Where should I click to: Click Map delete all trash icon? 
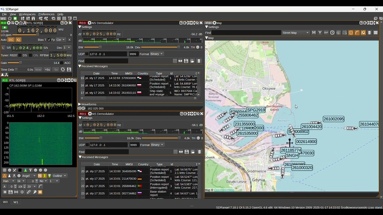tap(370, 33)
